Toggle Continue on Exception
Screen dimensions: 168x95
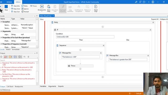coord(79,9)
